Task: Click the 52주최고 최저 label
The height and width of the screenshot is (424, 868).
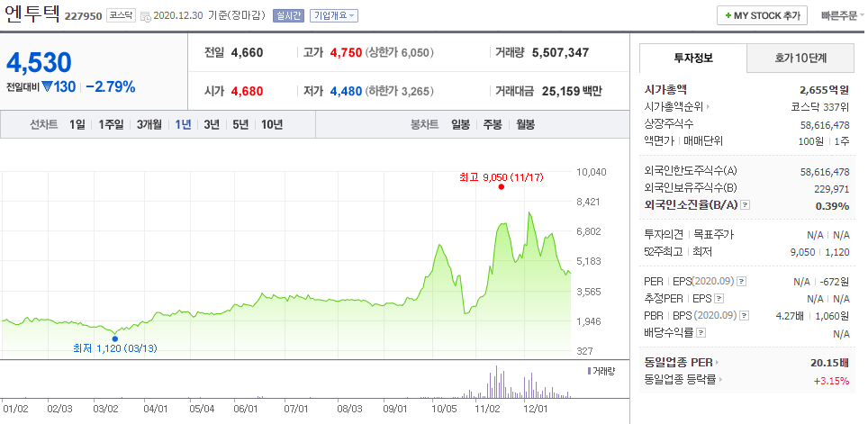Action: pyautogui.click(x=678, y=252)
